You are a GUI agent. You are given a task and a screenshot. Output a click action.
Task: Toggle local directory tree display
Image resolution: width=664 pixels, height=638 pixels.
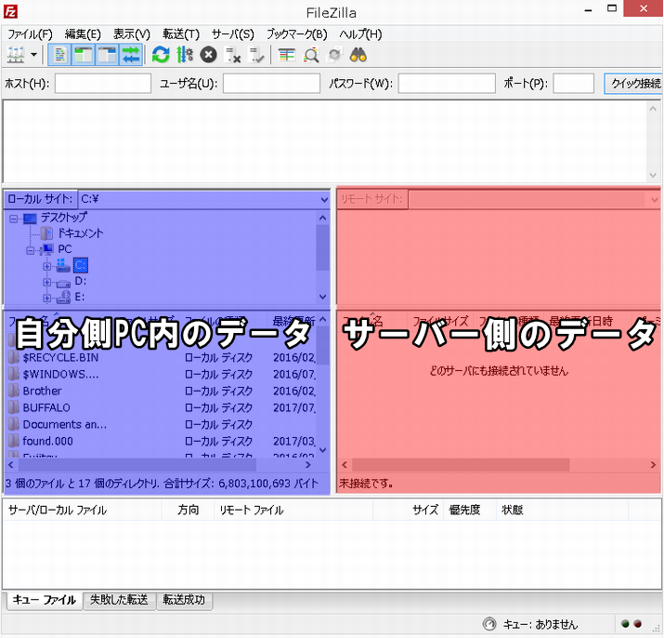pyautogui.click(x=84, y=55)
